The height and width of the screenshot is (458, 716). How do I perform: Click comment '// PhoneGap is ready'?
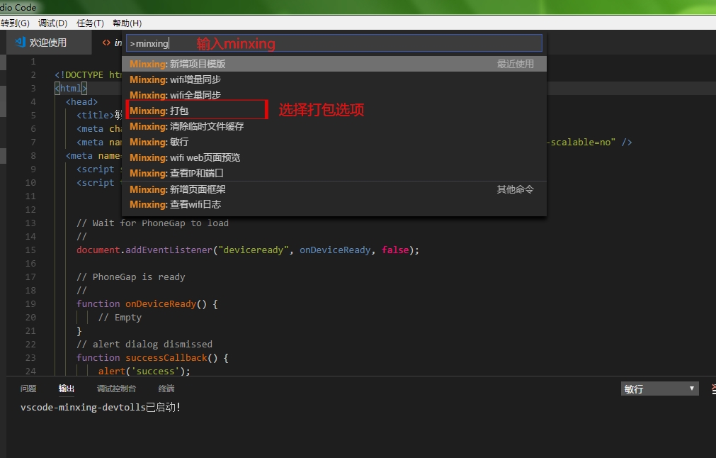(x=130, y=277)
